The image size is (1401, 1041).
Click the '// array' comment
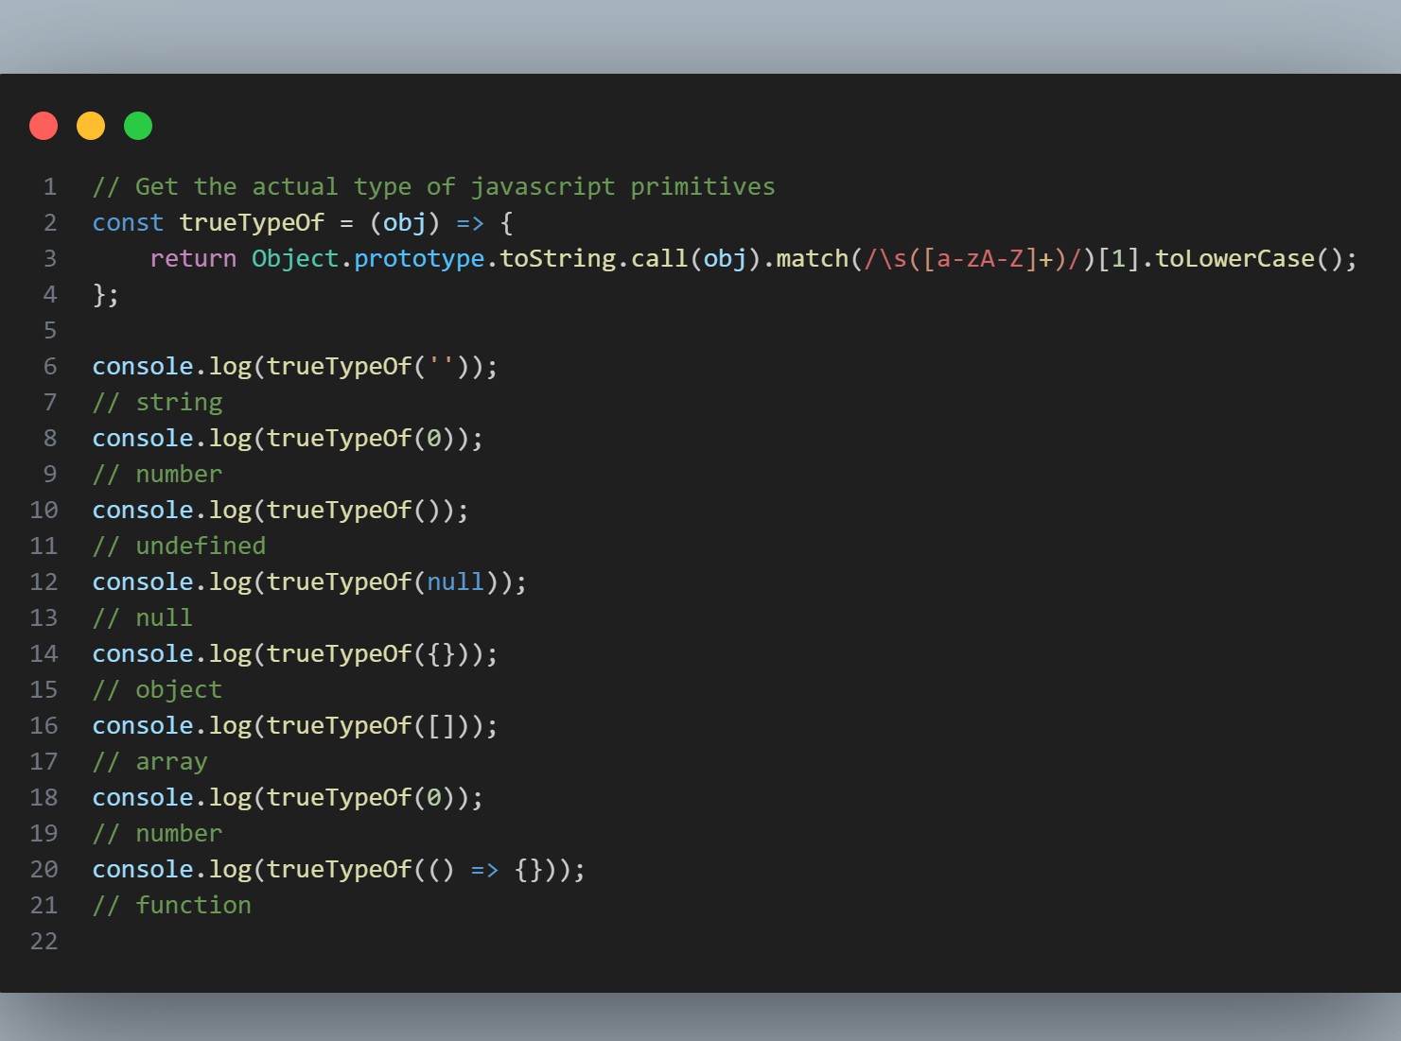click(x=150, y=762)
